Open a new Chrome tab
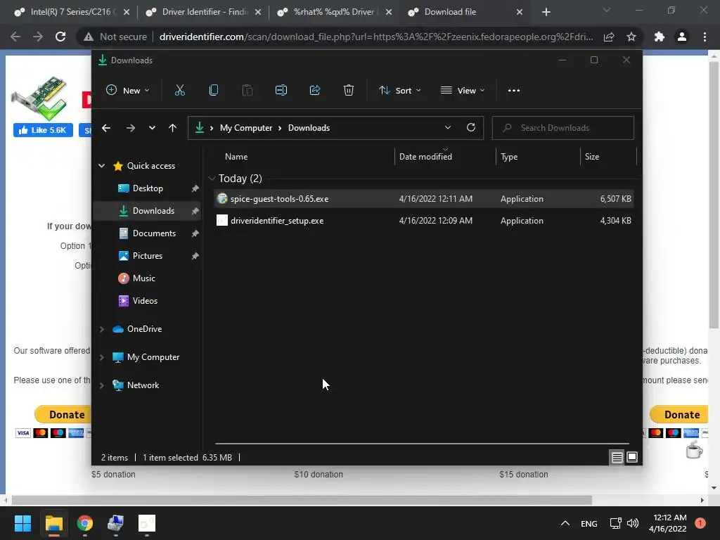The height and width of the screenshot is (540, 720). pos(546,12)
